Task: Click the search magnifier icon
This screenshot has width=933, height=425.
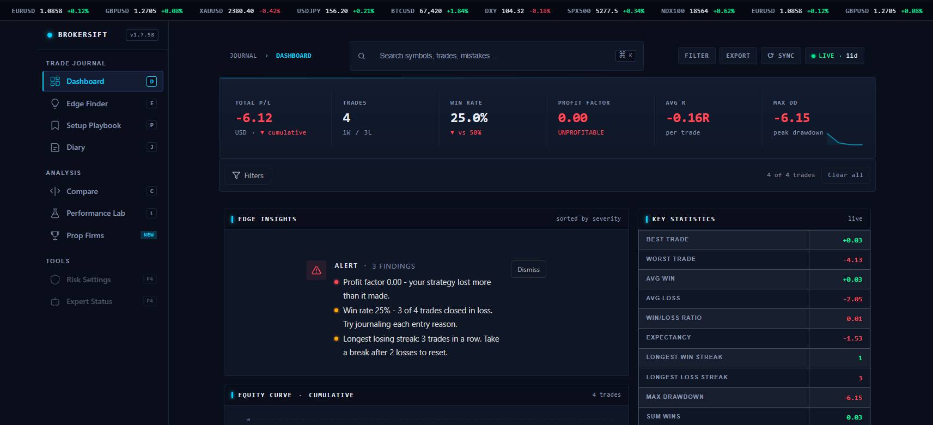Action: 361,56
